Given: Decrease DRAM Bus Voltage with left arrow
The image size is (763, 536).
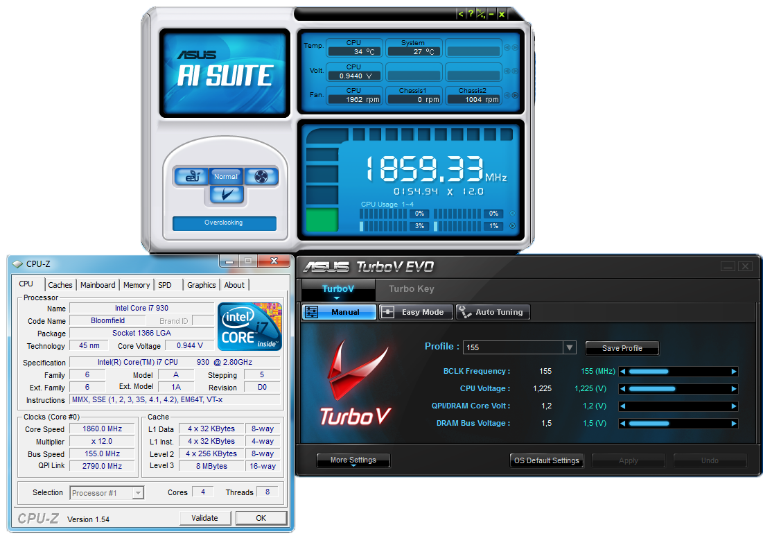Looking at the screenshot, I should pos(622,424).
